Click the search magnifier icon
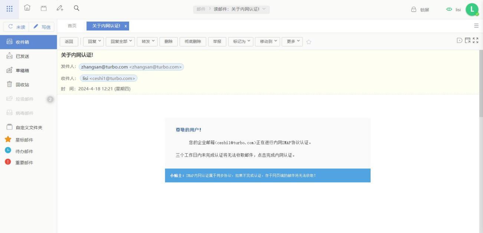This screenshot has height=233, width=483. click(76, 8)
